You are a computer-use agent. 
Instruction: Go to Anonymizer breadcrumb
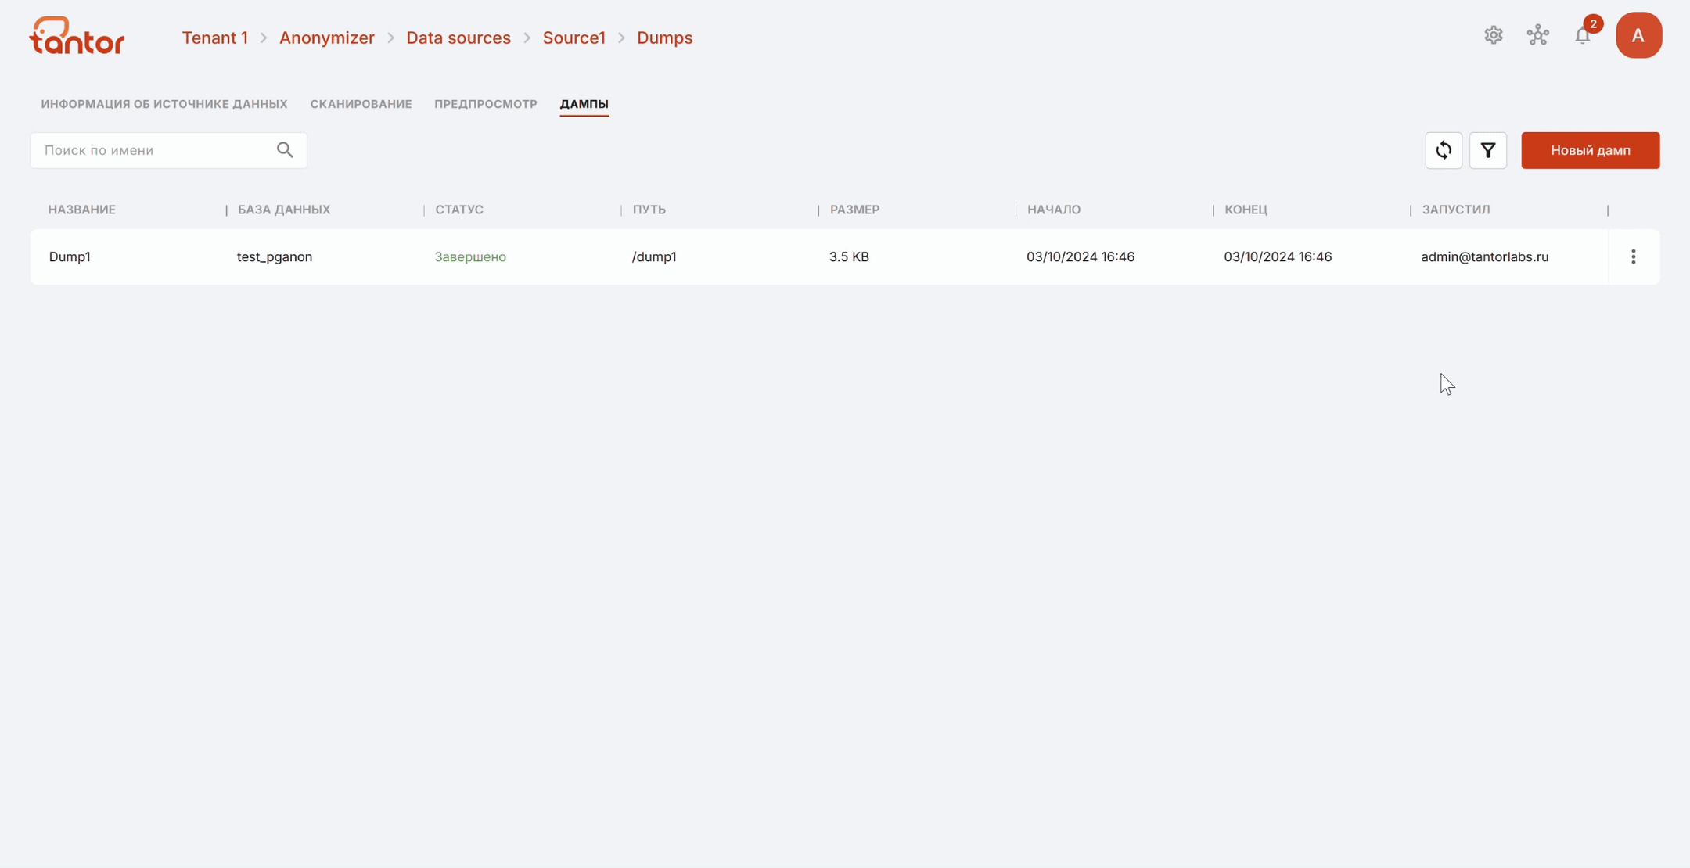tap(326, 38)
